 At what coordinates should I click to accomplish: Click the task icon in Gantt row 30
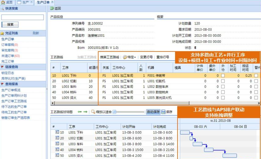[57, 144]
